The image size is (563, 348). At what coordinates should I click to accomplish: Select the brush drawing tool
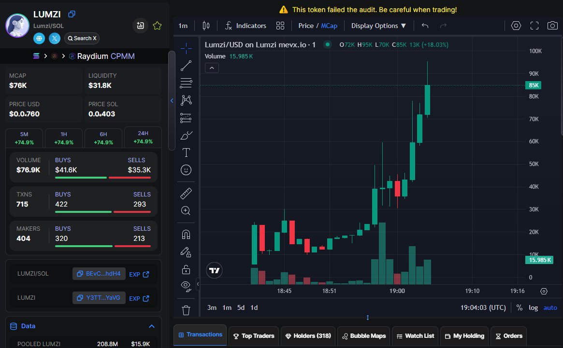pos(186,135)
